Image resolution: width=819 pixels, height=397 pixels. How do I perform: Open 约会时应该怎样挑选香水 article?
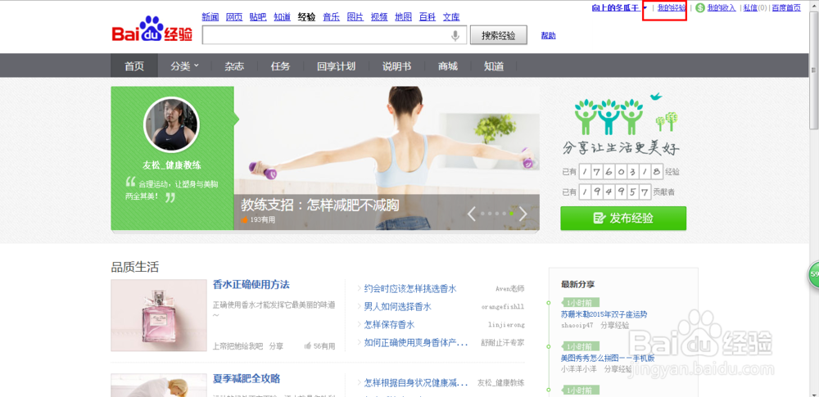[410, 289]
